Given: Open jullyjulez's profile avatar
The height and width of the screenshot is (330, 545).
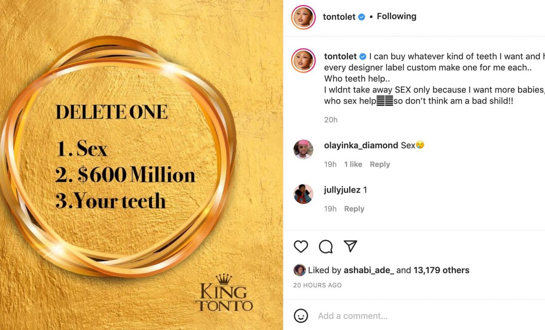Looking at the screenshot, I should click(x=303, y=194).
